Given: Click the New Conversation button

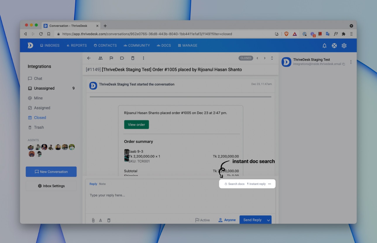Looking at the screenshot, I should click(x=51, y=172).
